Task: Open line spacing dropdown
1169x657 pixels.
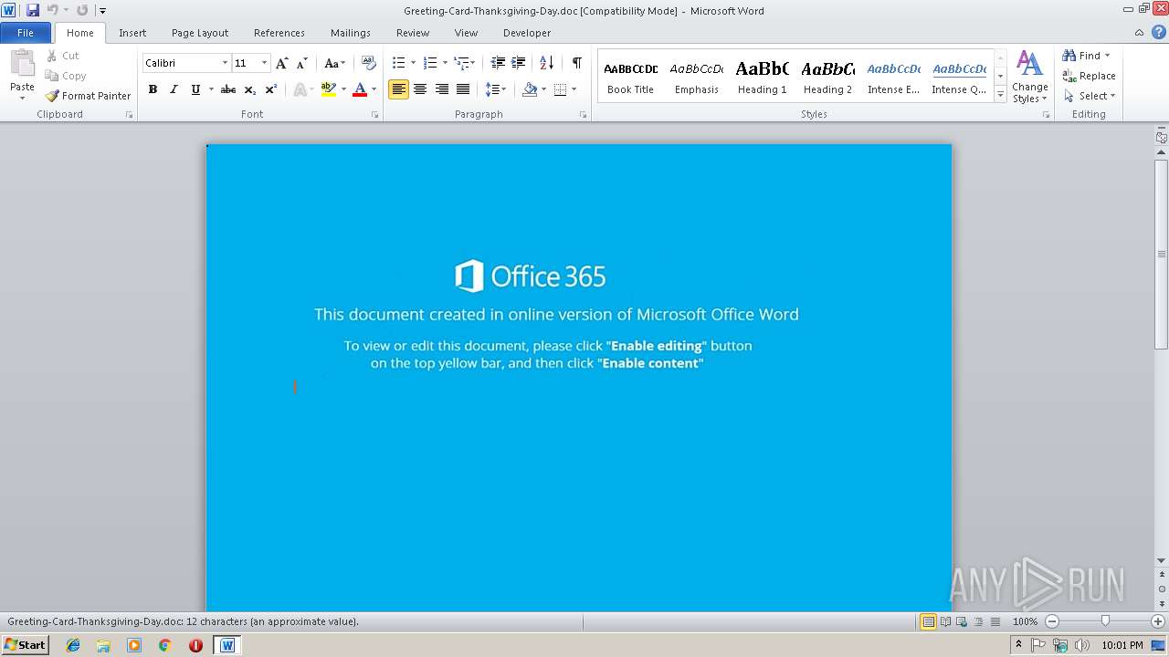Action: tap(496, 89)
